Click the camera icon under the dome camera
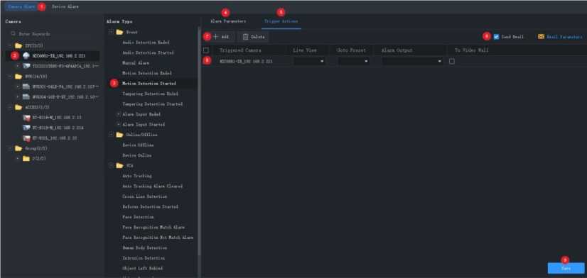This screenshot has height=278, width=587. point(26,66)
